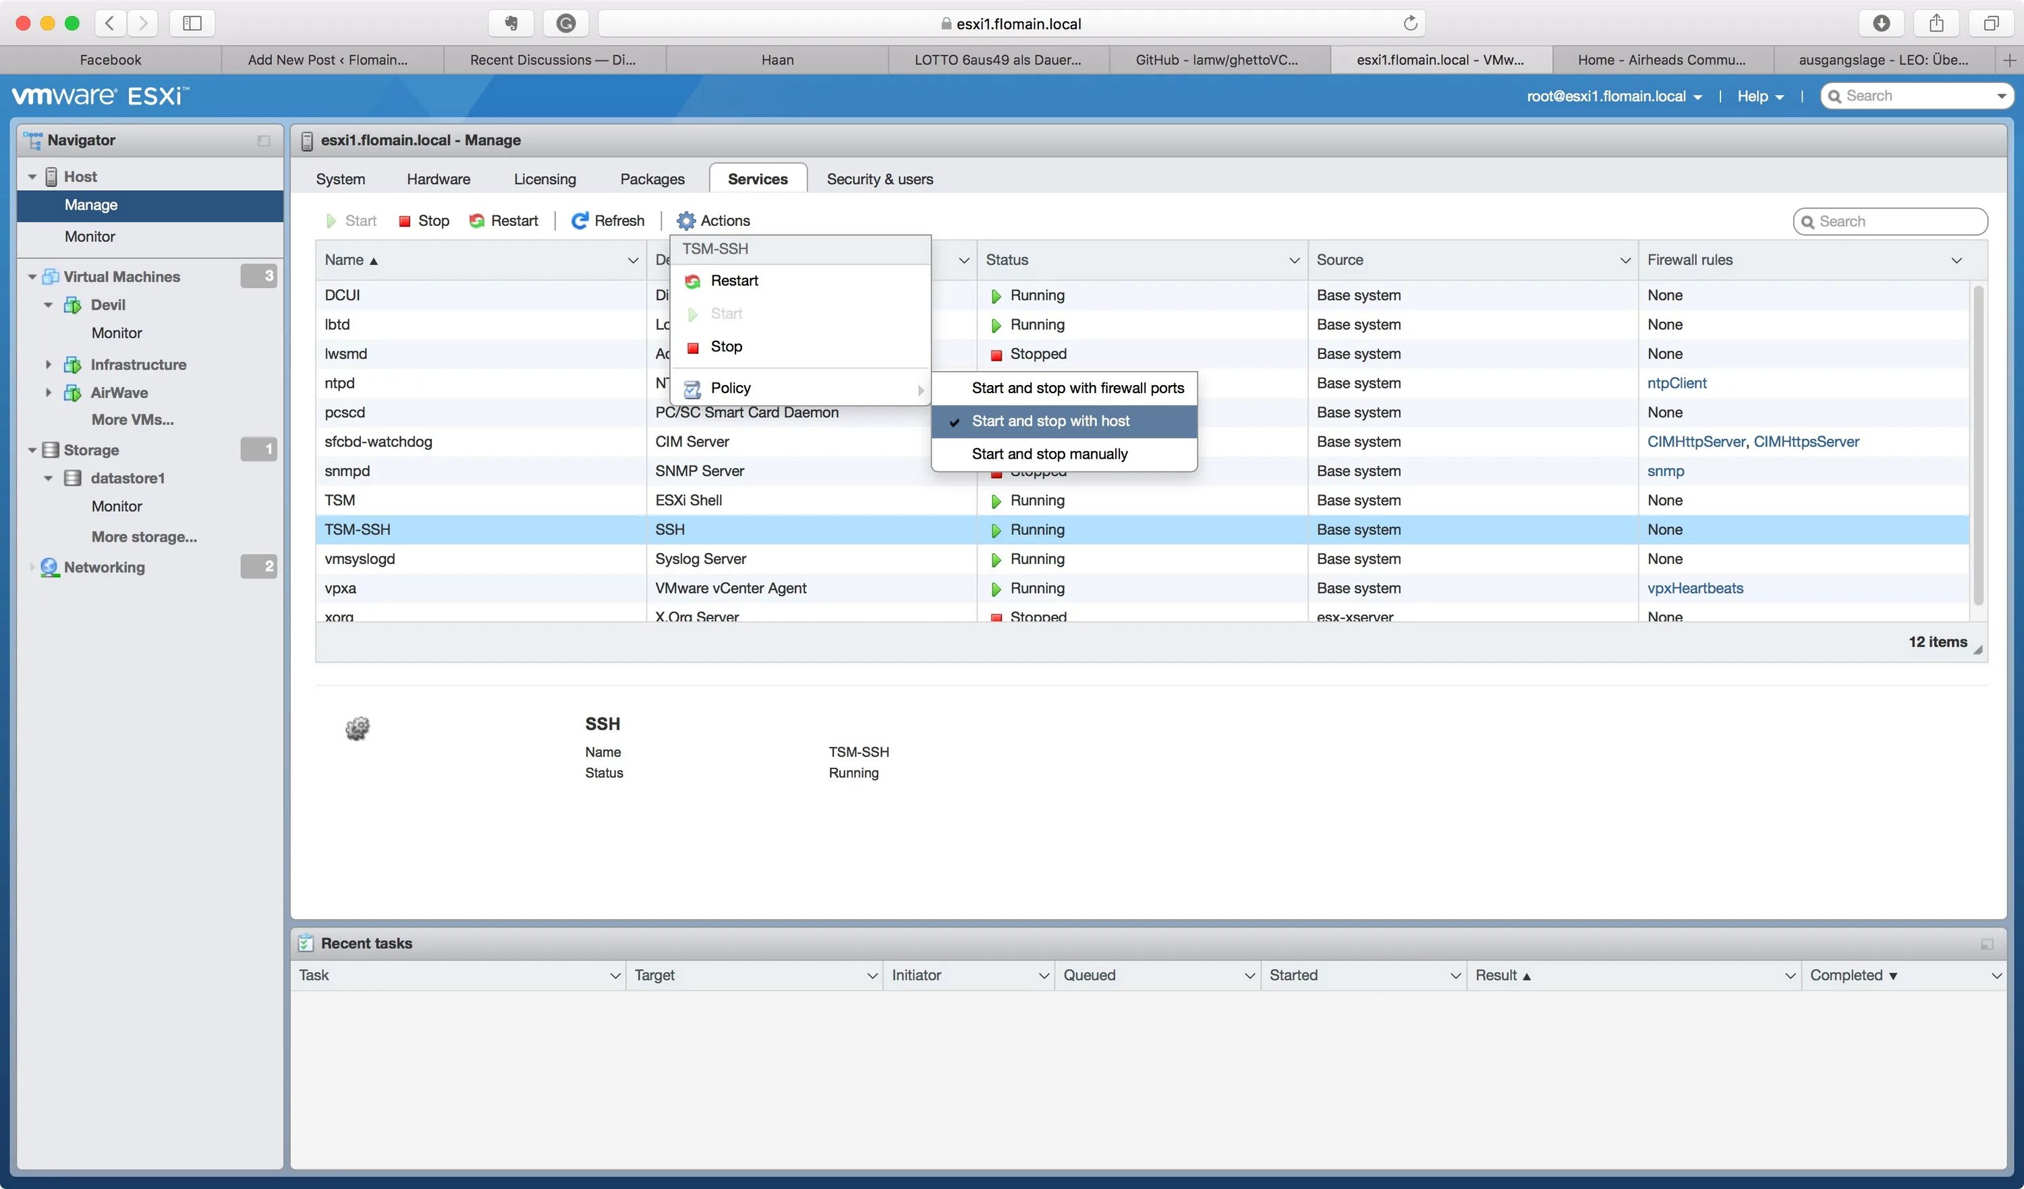Viewport: 2024px width, 1189px height.
Task: Switch to the Security & users tab
Action: coord(880,179)
